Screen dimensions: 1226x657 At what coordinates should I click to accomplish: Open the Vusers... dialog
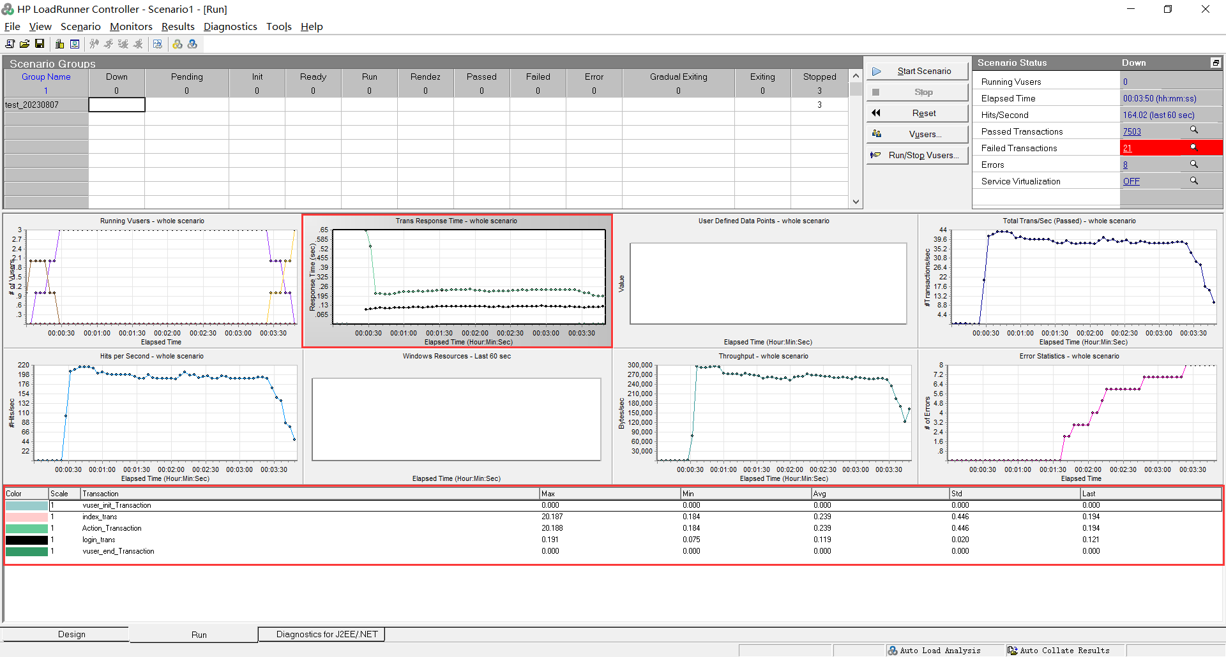click(x=917, y=134)
